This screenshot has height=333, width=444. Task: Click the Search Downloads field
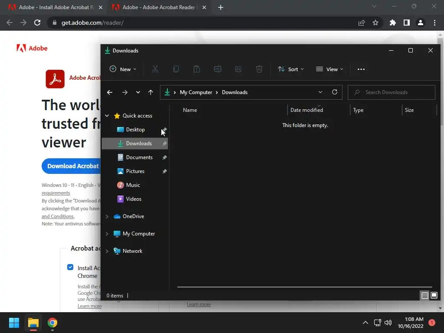pyautogui.click(x=392, y=92)
